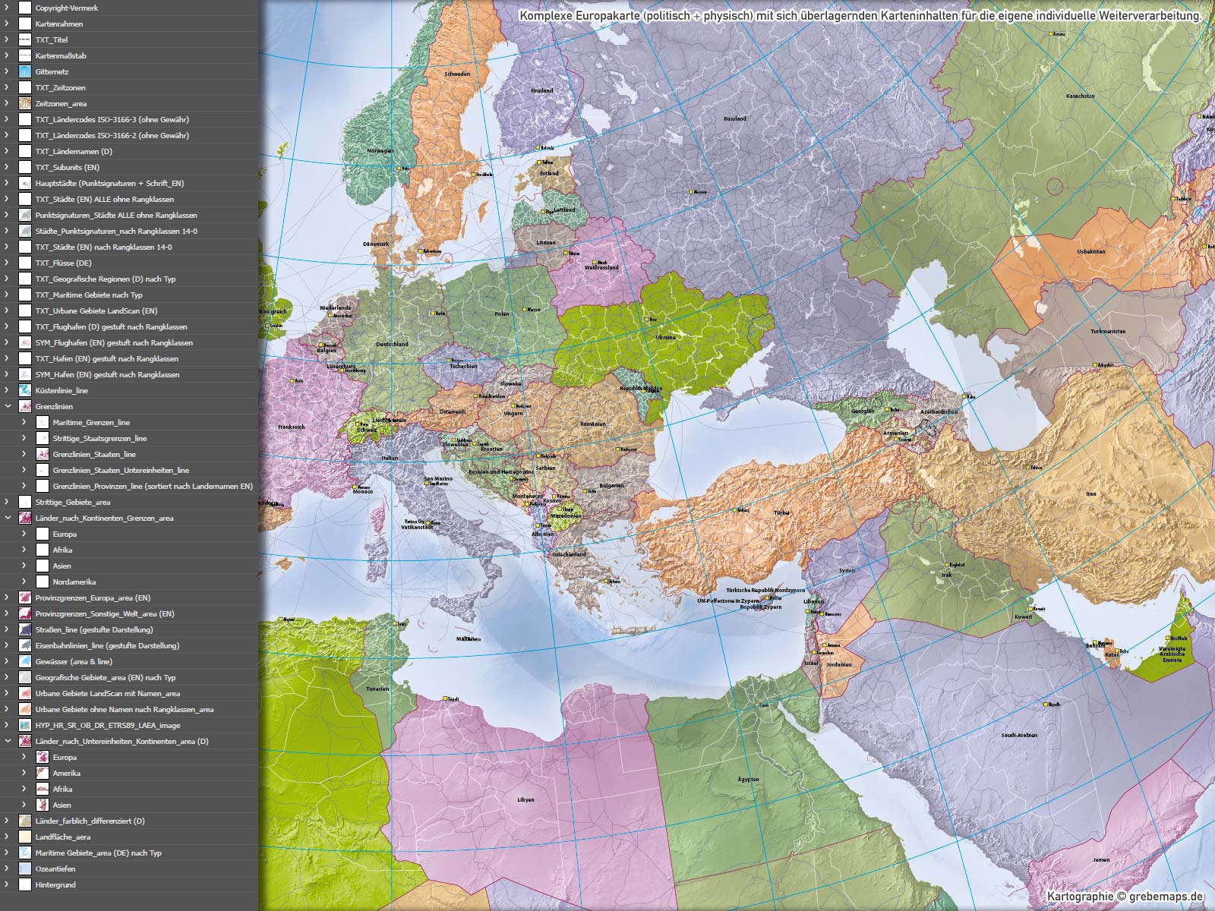Image resolution: width=1215 pixels, height=911 pixels.
Task: Collapse the Grenzlinien layer group
Action: [8, 406]
